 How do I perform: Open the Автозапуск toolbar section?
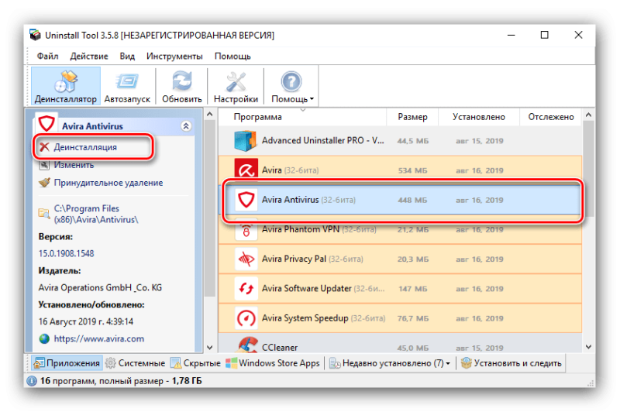(x=127, y=87)
